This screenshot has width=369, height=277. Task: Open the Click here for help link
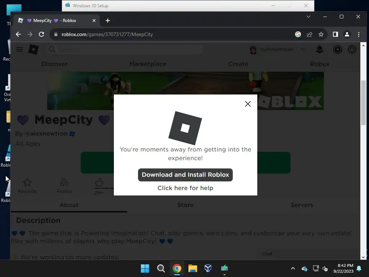coord(185,188)
